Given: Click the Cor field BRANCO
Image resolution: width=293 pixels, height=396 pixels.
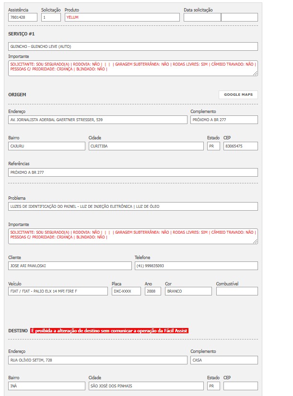Looking at the screenshot, I should tap(188, 291).
